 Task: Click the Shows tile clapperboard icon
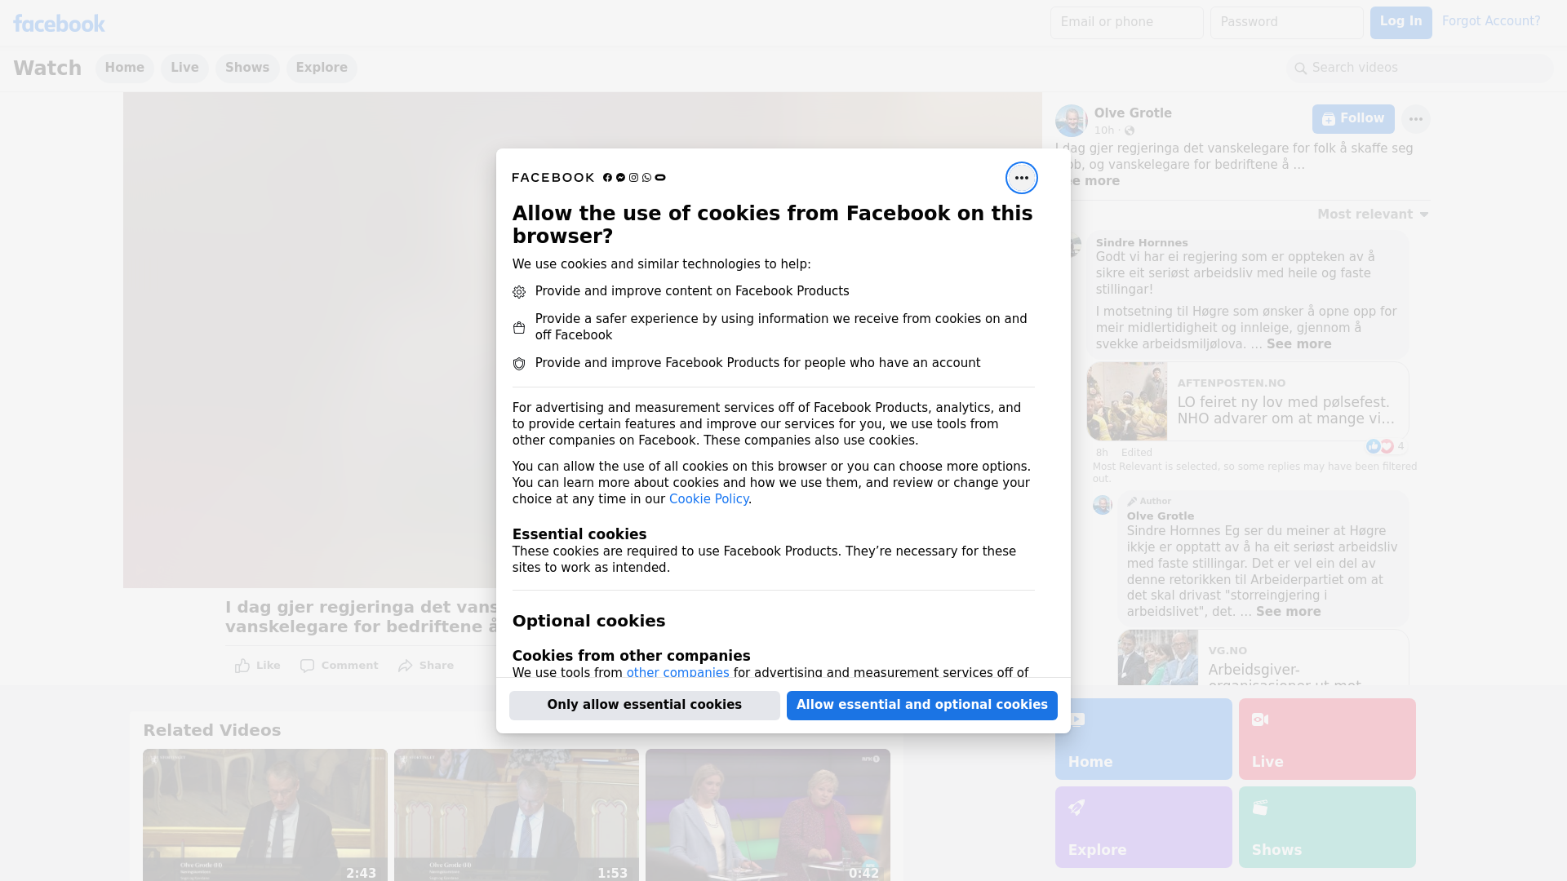1260,808
